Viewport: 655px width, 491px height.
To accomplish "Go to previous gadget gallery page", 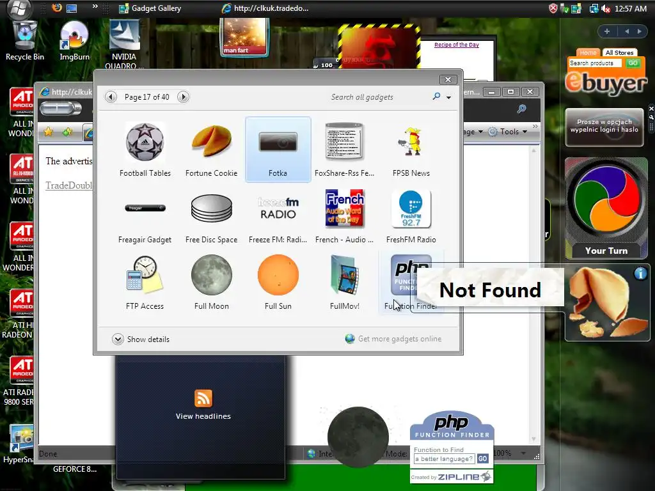I will click(111, 97).
